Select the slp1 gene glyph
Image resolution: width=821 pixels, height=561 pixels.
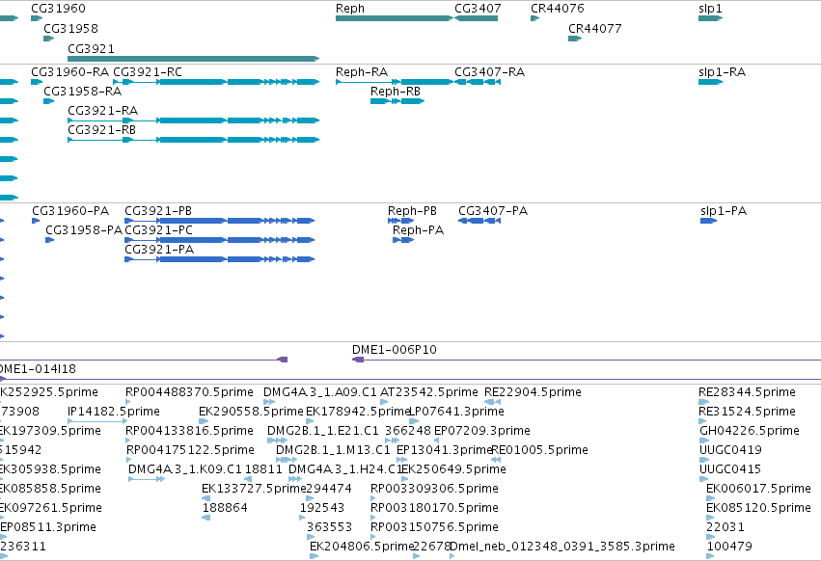coord(710,18)
